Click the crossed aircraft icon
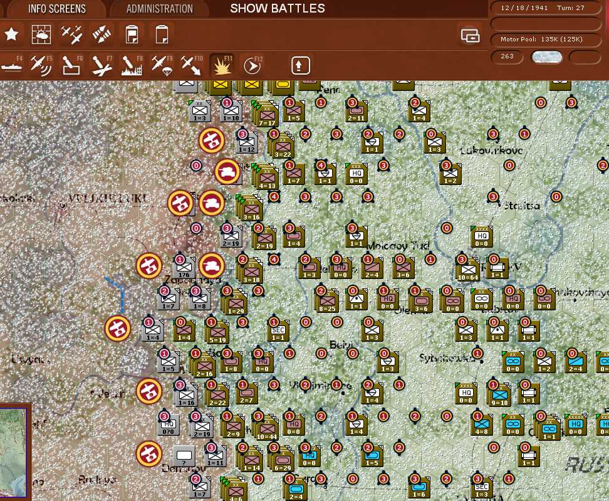 coord(71,34)
